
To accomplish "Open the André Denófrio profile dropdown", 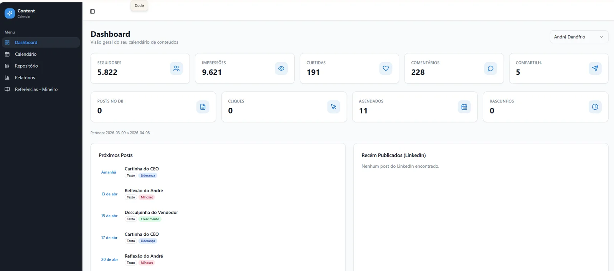I will [x=579, y=37].
